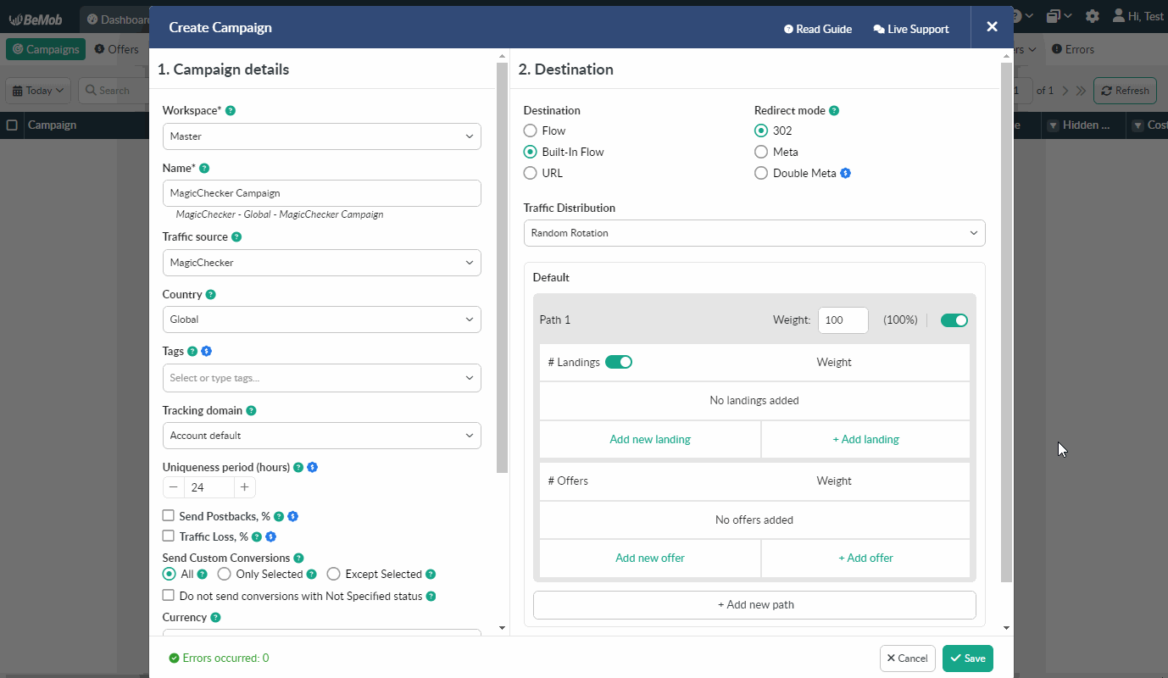1168x678 pixels.
Task: Click + Add landing
Action: tap(865, 439)
